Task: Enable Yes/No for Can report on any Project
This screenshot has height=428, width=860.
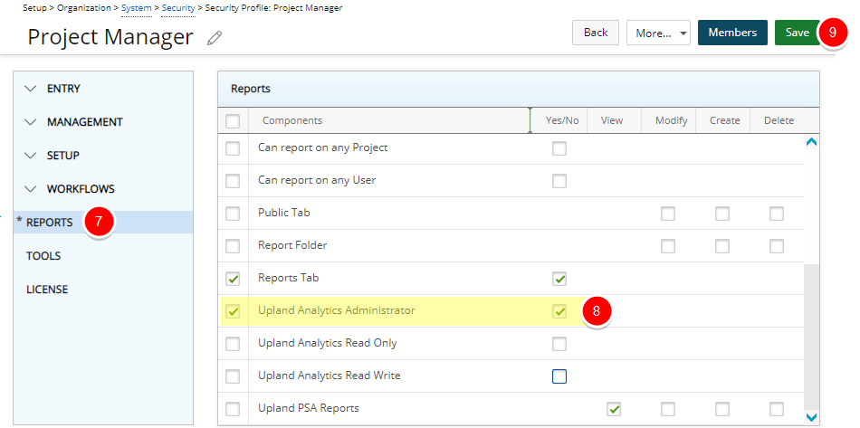Action: (559, 148)
